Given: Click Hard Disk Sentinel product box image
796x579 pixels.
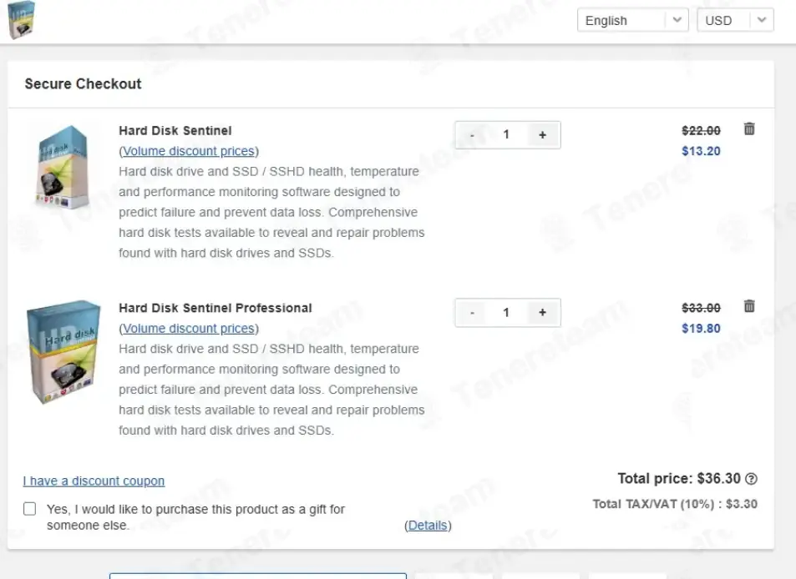Looking at the screenshot, I should tap(61, 167).
